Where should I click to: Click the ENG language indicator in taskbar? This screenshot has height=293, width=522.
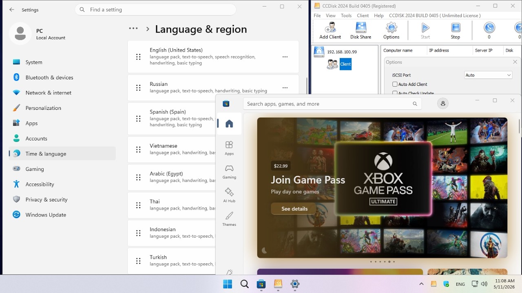point(460,284)
